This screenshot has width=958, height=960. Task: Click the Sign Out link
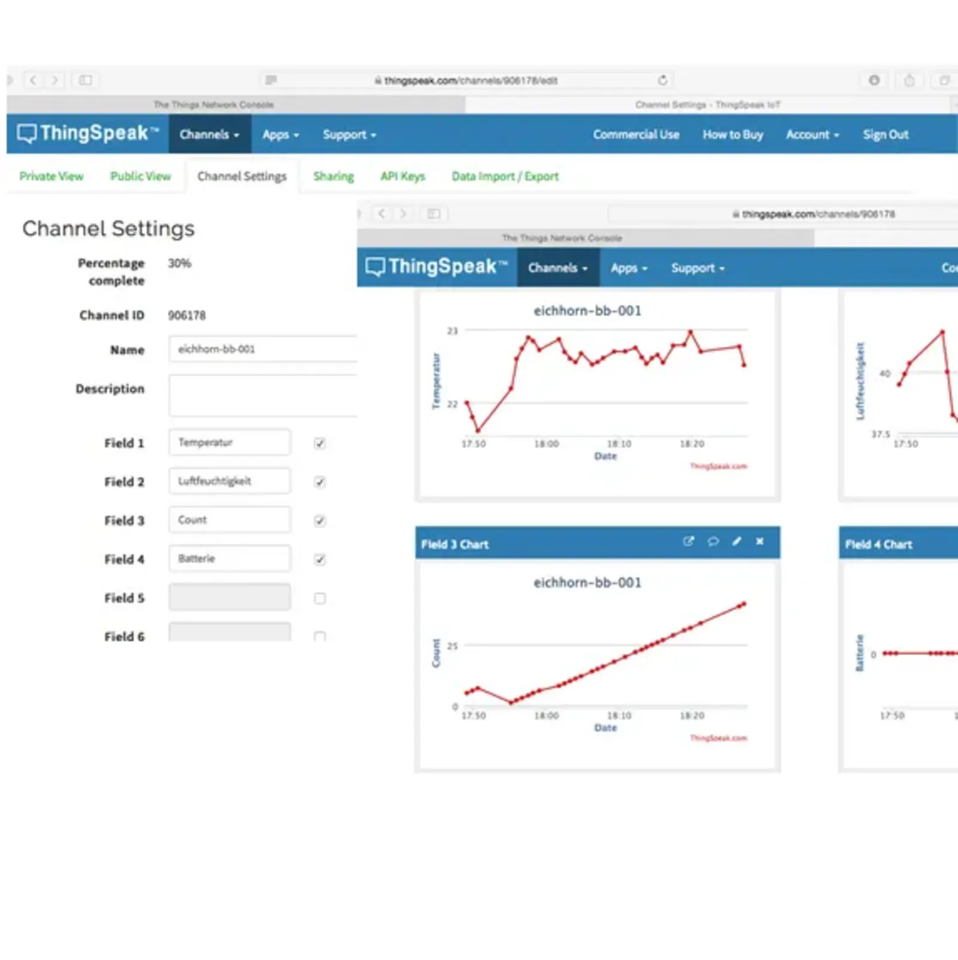885,135
